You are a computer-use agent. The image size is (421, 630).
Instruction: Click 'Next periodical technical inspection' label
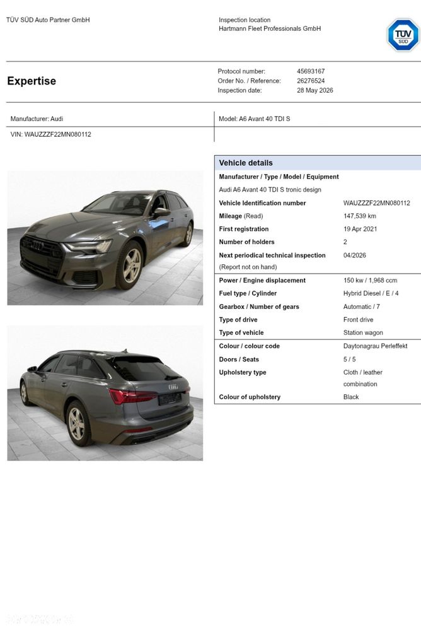click(x=272, y=255)
